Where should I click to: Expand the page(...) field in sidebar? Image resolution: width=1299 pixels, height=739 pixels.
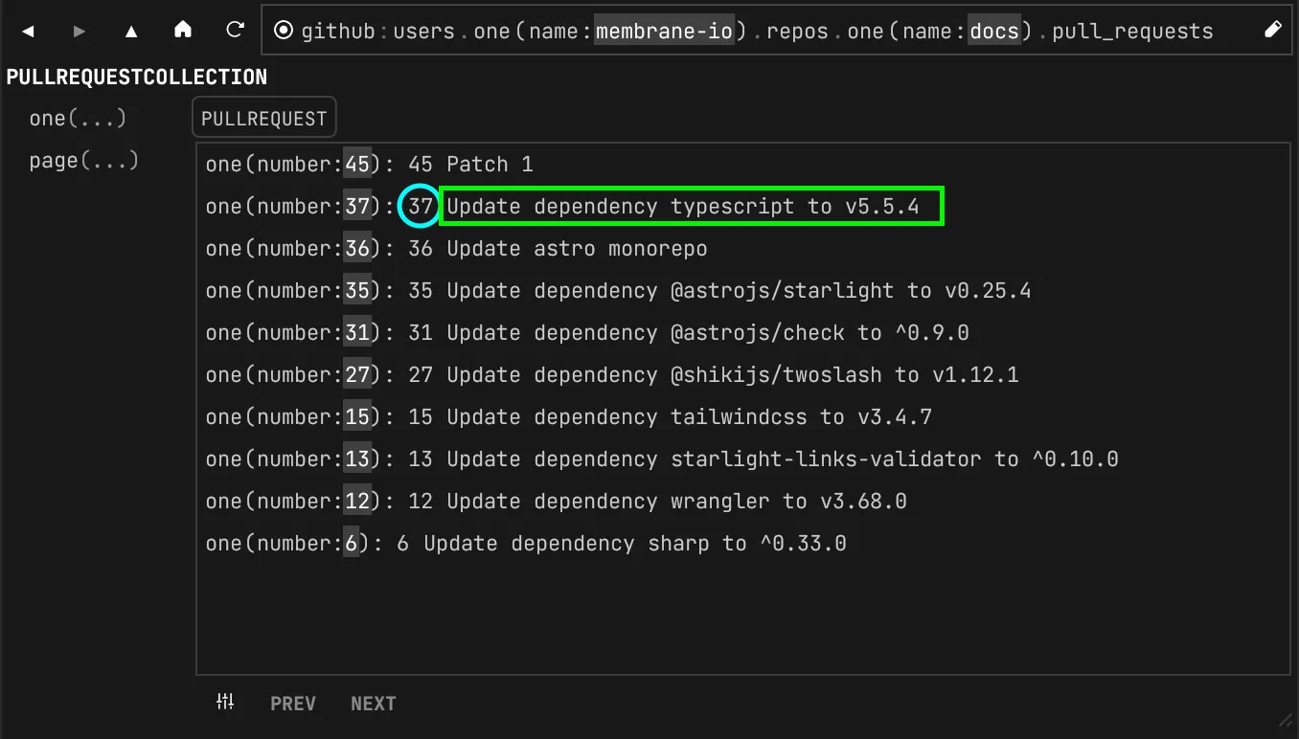coord(84,161)
